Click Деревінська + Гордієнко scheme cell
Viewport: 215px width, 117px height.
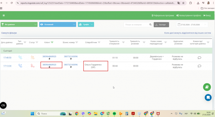pyautogui.click(x=156, y=58)
